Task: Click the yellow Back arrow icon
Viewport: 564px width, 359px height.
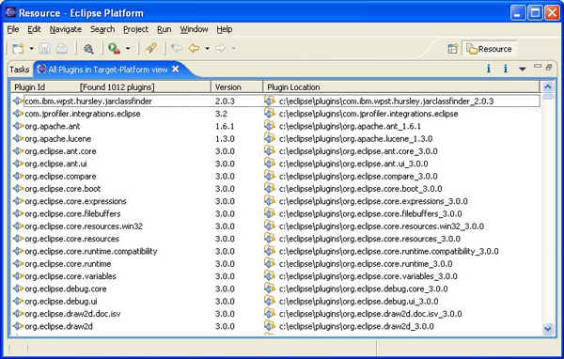Action: (x=194, y=48)
